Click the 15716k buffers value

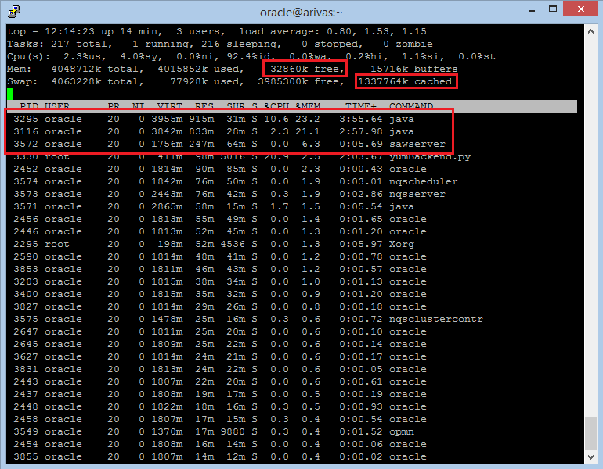coord(413,69)
